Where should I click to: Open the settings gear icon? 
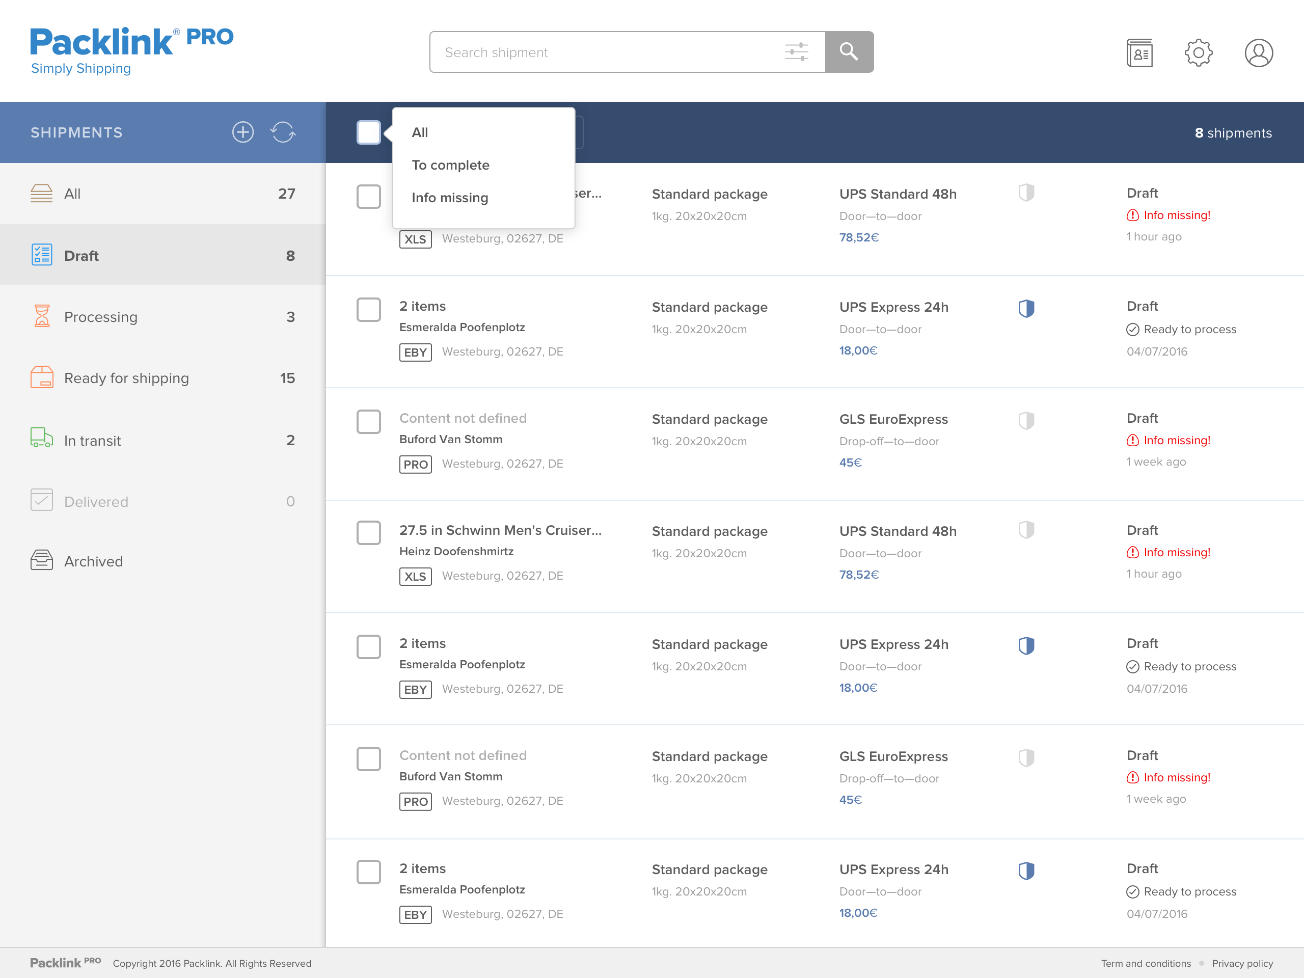coord(1199,53)
